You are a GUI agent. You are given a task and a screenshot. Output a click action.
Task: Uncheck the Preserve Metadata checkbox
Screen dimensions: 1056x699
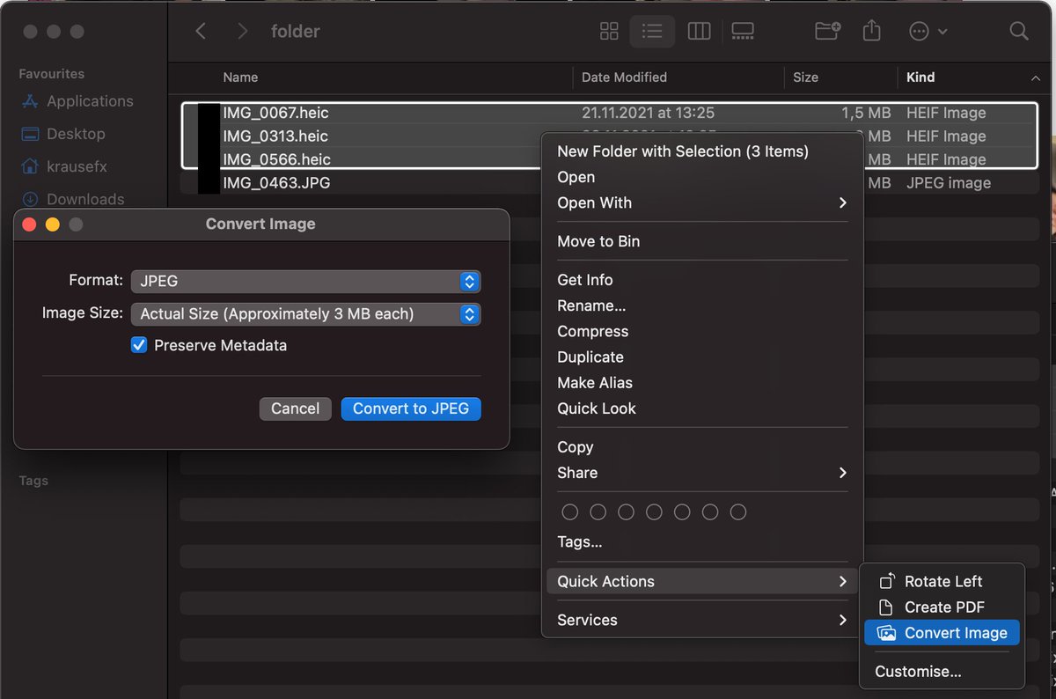pos(138,345)
